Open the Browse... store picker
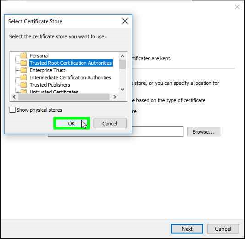This screenshot has width=245, height=239. tap(203, 132)
